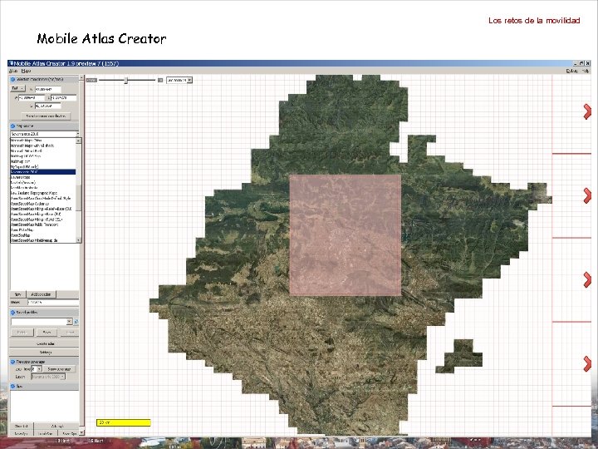This screenshot has height=449, width=598.
Task: Select 'Open Piste Map' in source list
Action: pos(42,229)
